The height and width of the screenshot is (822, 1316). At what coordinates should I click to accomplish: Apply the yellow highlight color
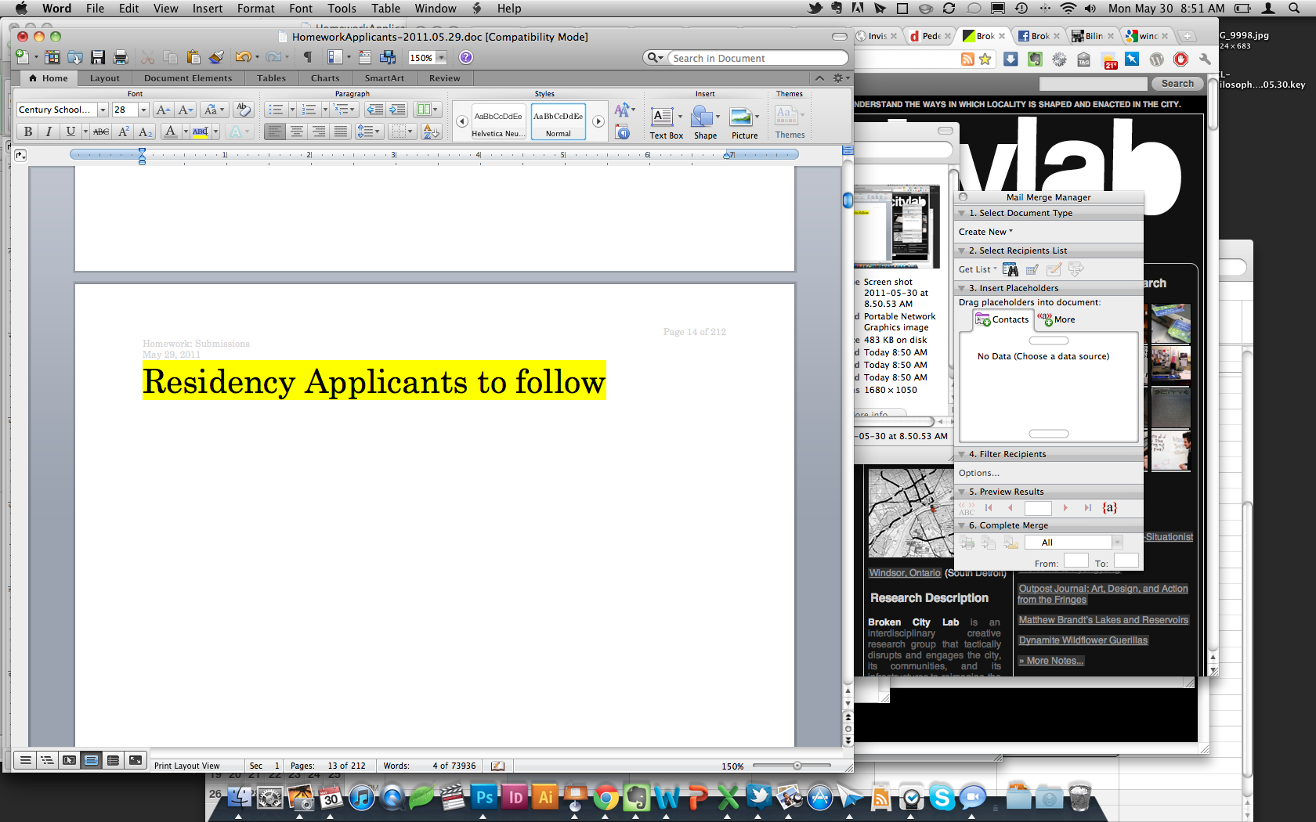tap(201, 132)
